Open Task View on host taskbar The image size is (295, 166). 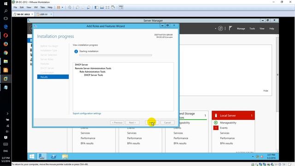click(6, 18)
